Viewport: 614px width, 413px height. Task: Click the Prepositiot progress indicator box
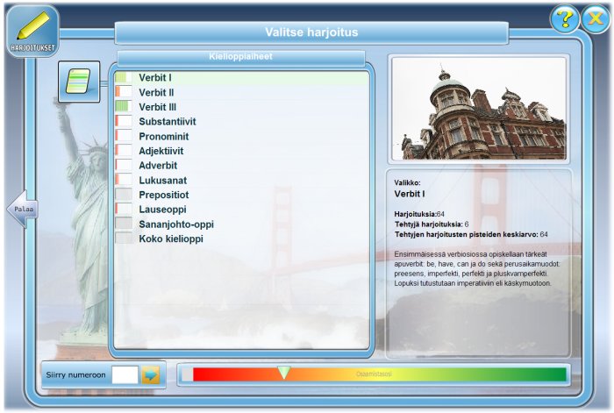[x=124, y=194]
